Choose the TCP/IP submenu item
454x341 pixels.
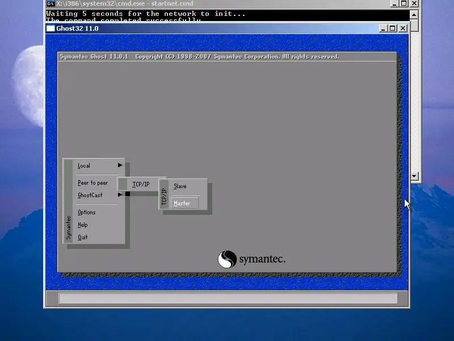tap(141, 184)
